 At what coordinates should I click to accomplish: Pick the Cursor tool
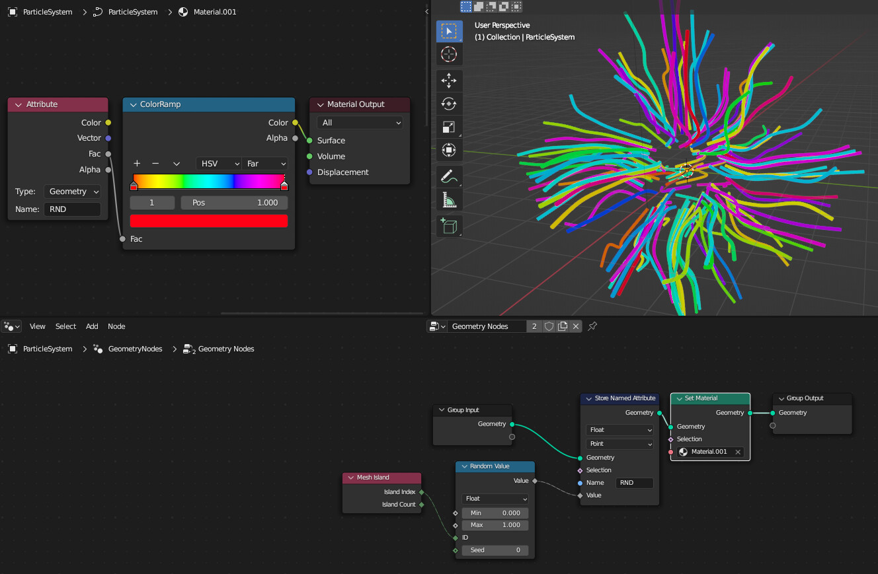(x=449, y=55)
